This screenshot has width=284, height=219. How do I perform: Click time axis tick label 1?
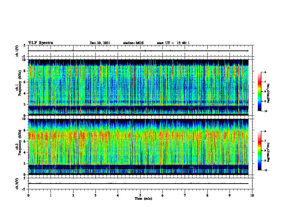point(51,195)
